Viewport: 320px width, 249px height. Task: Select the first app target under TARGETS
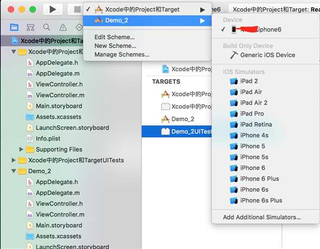point(177,94)
